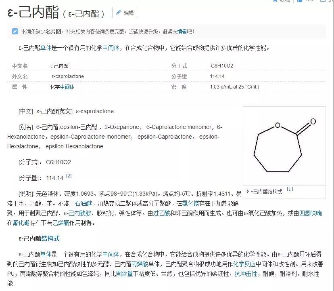Open the 丙烯酸 link
Image resolution: width=334 pixels, height=291 pixels.
[x=140, y=264]
